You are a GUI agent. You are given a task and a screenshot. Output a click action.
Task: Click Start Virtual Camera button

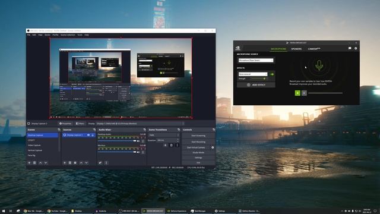click(x=196, y=147)
